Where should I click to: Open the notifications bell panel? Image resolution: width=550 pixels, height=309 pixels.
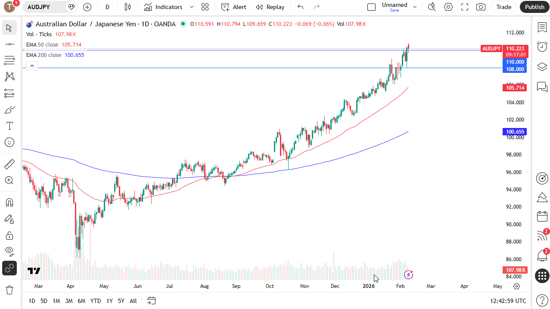coord(542,256)
